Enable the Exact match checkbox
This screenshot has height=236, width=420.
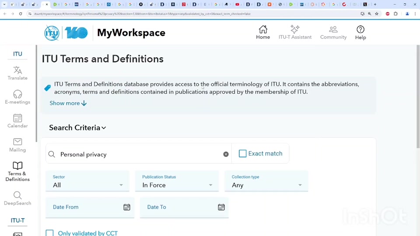coord(243,153)
